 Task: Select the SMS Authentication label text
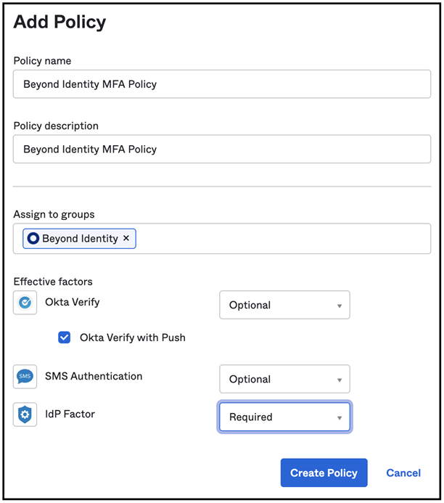(94, 376)
